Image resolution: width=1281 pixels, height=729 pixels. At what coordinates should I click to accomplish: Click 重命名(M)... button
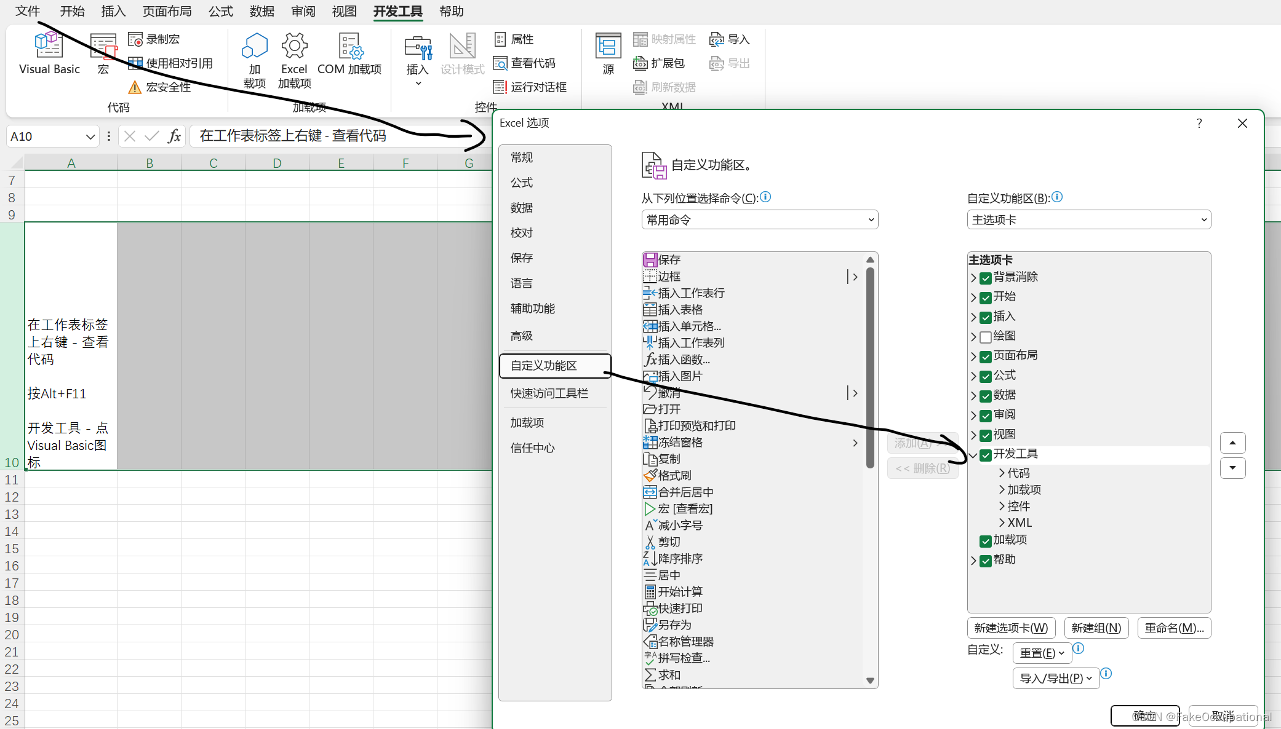1175,628
